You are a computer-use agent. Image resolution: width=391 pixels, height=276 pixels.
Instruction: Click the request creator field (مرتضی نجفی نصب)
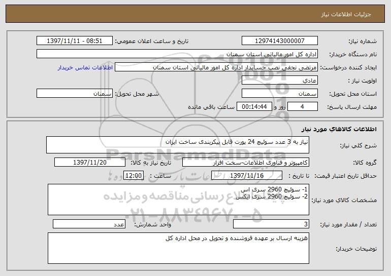click(216, 67)
